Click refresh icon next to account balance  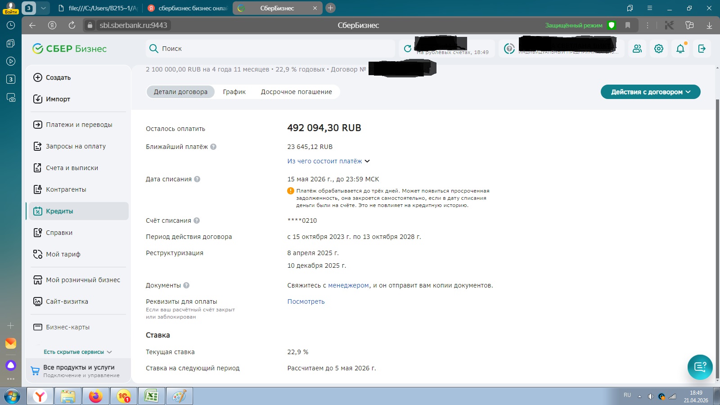pos(408,49)
